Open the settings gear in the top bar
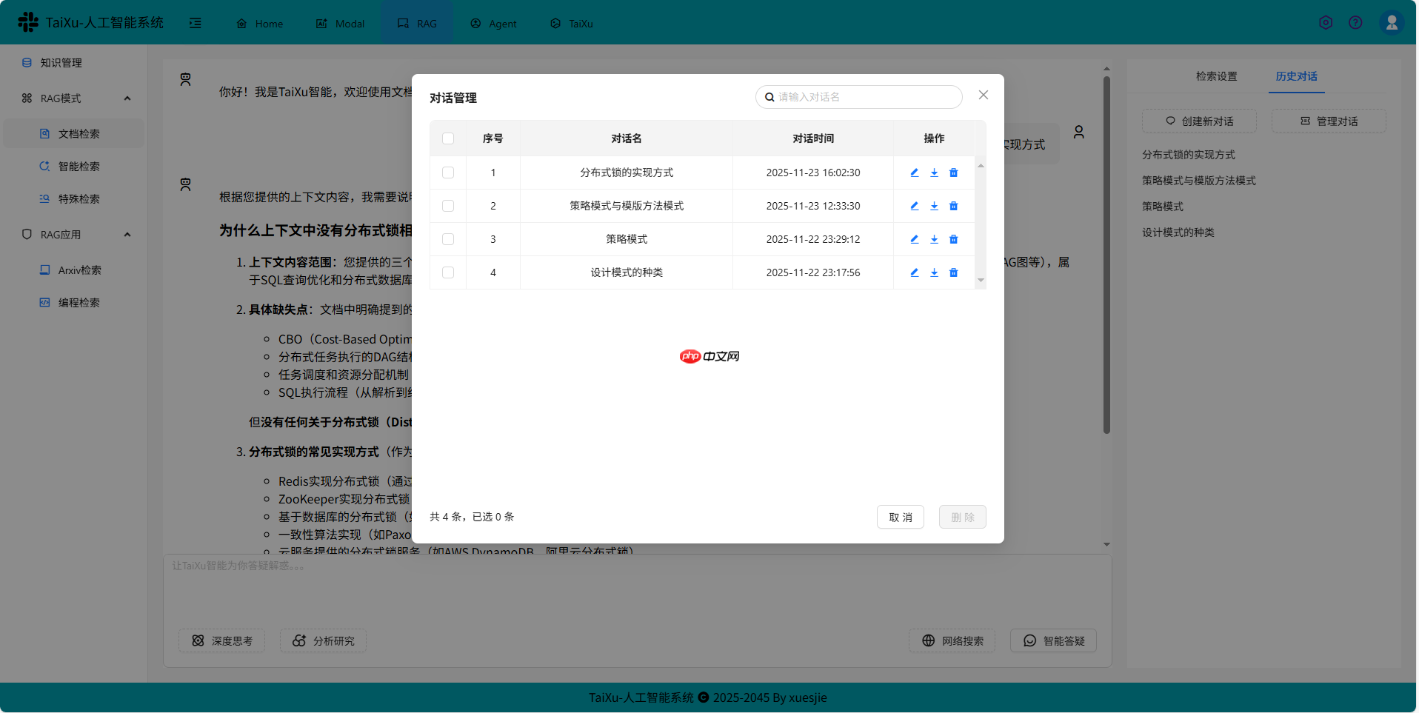1419x713 pixels. point(1325,22)
